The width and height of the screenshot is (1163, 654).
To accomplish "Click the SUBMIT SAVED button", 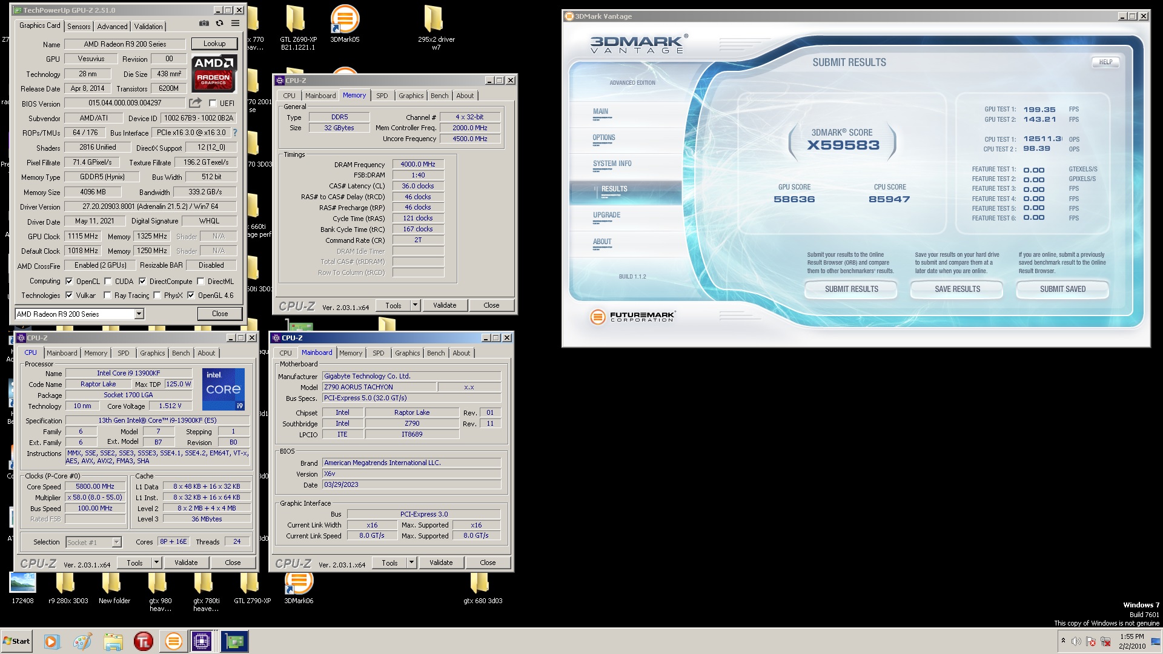I will (1062, 289).
